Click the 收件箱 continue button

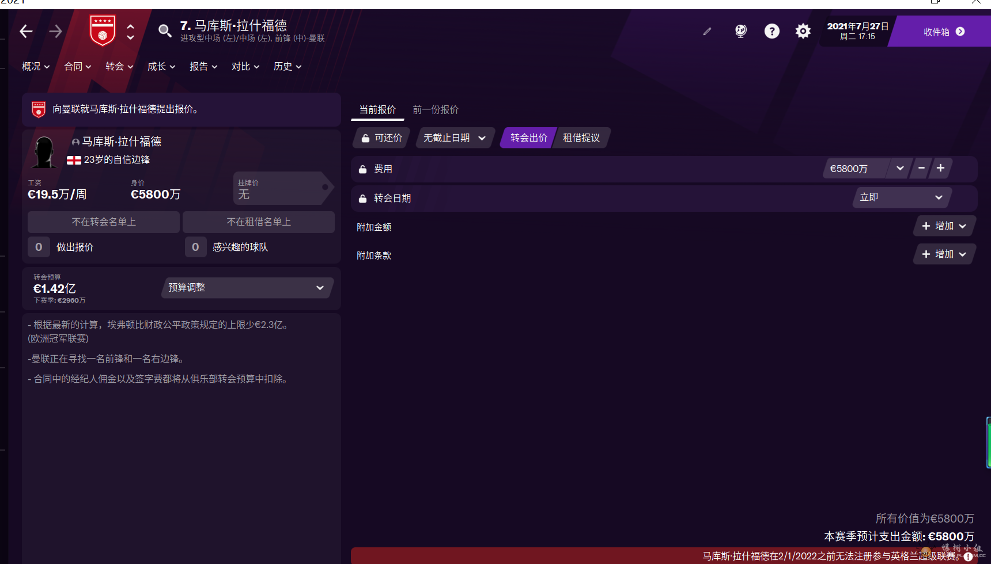click(943, 32)
